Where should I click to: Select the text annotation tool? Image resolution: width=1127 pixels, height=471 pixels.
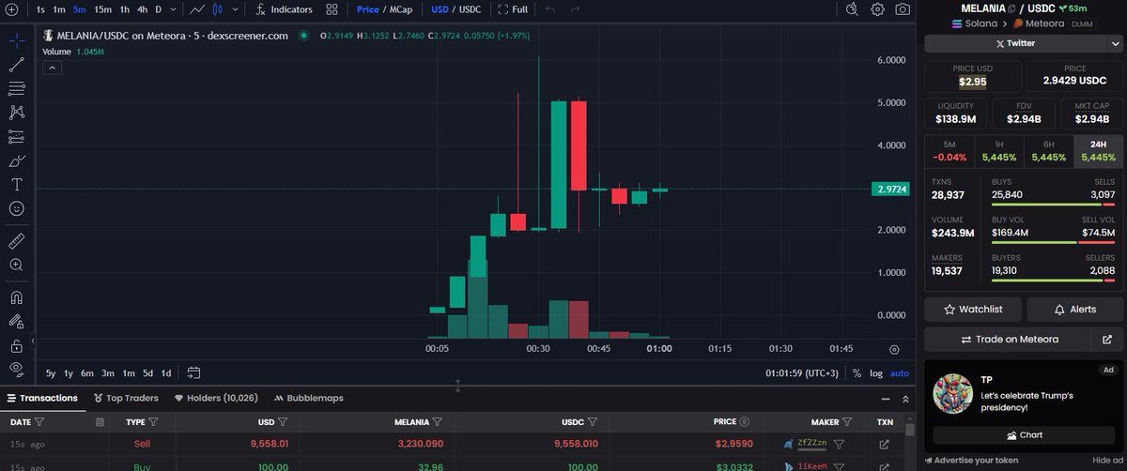pyautogui.click(x=16, y=185)
